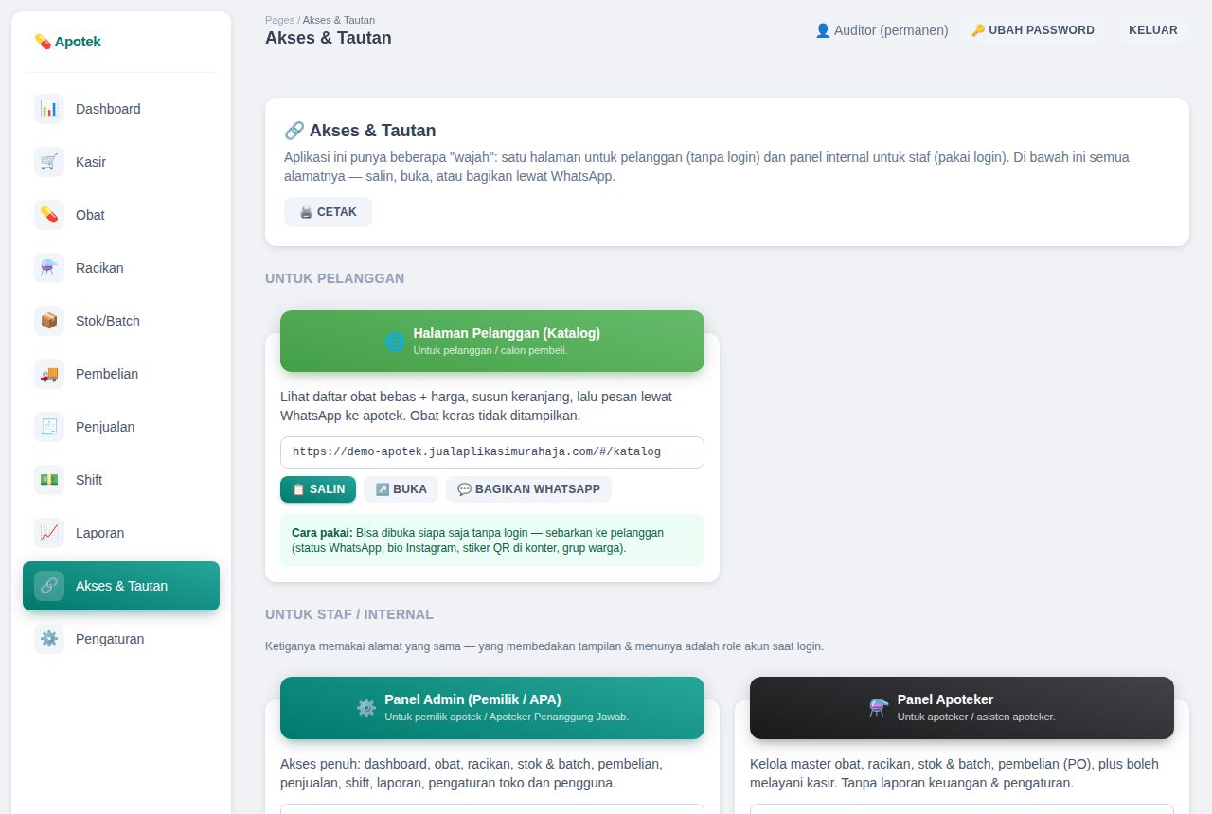Click the katalog URL field

[x=492, y=452]
